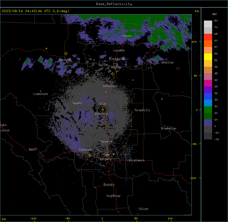Click the Sundre city label

77,103
